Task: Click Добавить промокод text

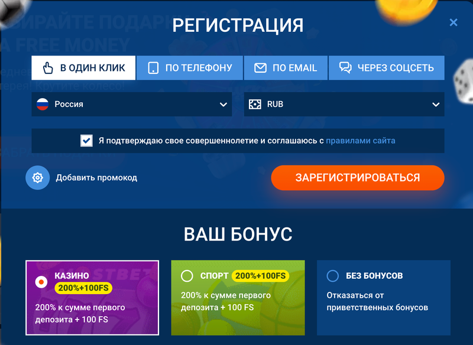Action: [96, 178]
